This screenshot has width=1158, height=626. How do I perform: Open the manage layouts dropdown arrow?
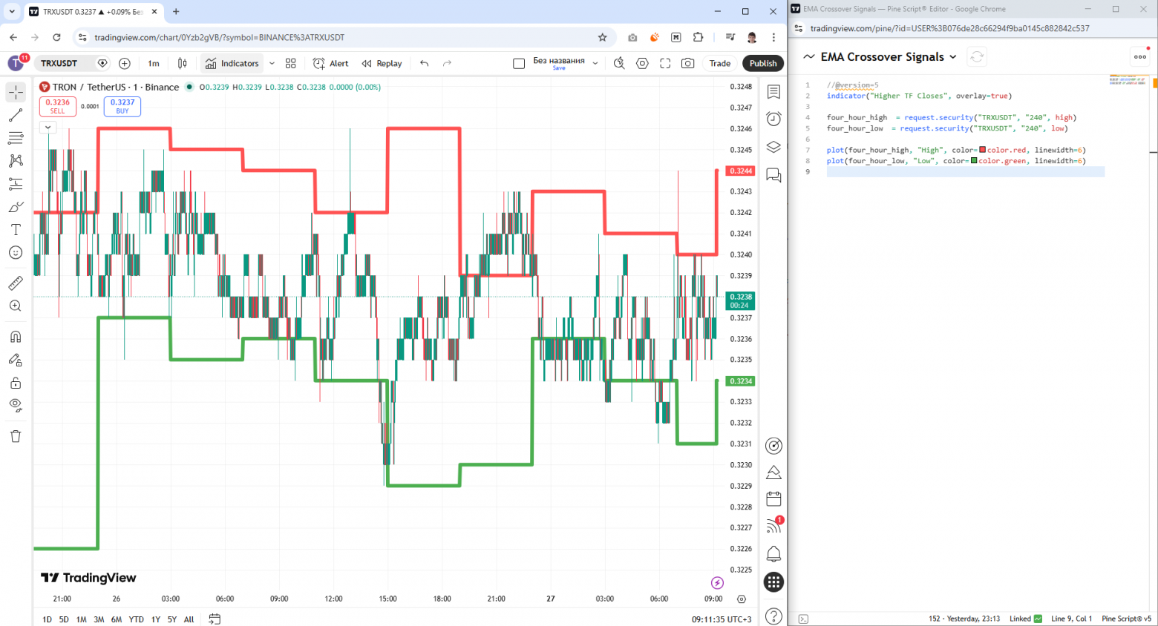[x=595, y=64]
